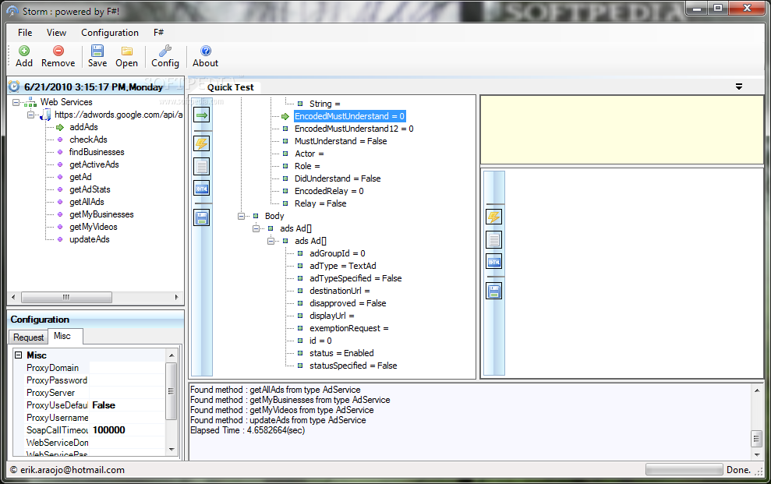Select the 'adType = TextAd' row

click(x=343, y=266)
